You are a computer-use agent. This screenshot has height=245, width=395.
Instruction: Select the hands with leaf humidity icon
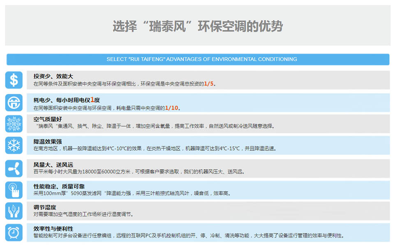click(x=14, y=211)
